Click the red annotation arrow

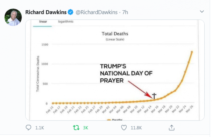coord(140,90)
